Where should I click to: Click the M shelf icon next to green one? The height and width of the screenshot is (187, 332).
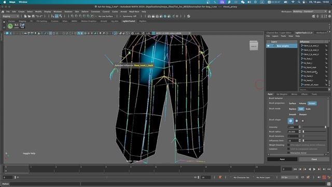[16, 26]
